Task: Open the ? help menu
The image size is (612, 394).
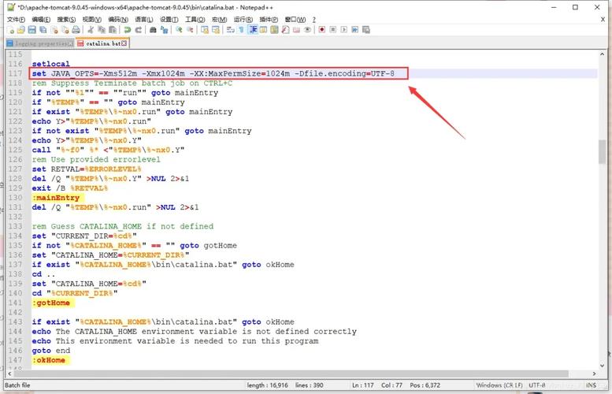Action: 313,20
